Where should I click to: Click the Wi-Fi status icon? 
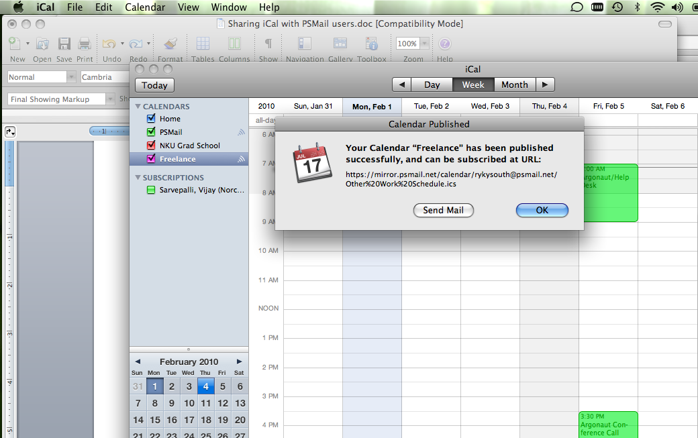[657, 7]
